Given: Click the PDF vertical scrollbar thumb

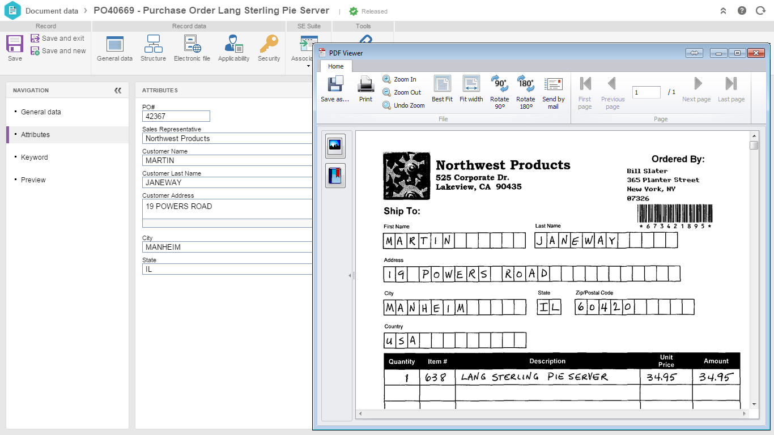Looking at the screenshot, I should pos(754,146).
